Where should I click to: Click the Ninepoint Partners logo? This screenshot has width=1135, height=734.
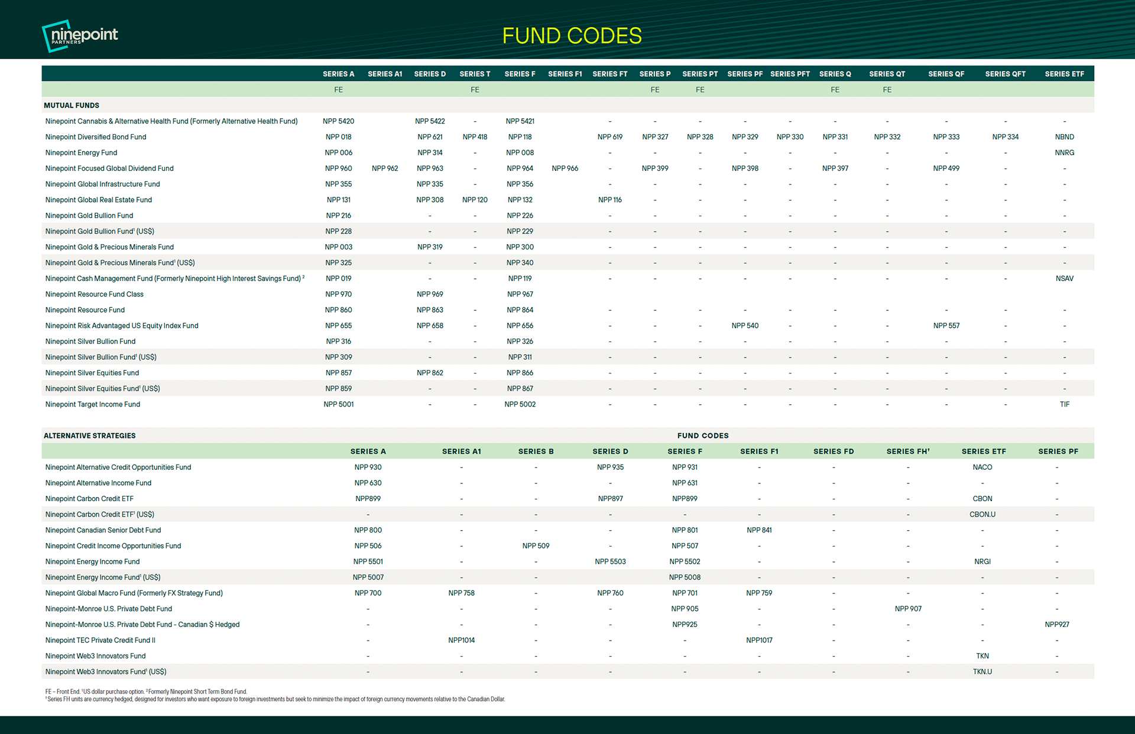pos(80,35)
